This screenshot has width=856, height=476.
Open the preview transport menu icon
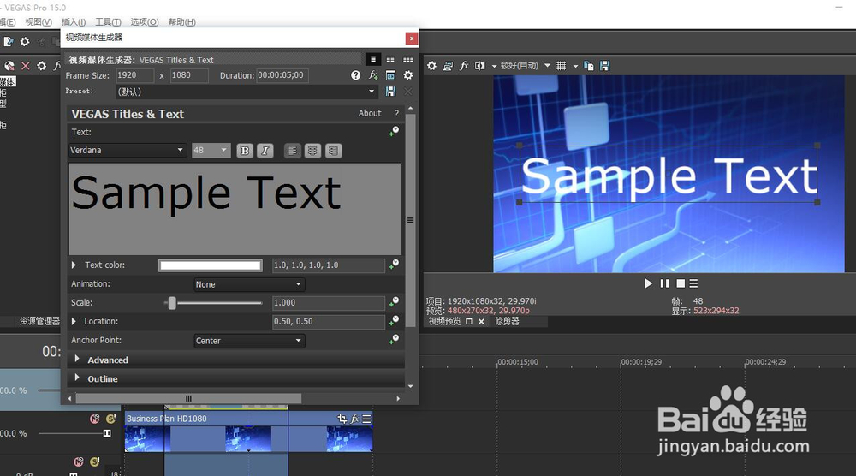point(693,283)
